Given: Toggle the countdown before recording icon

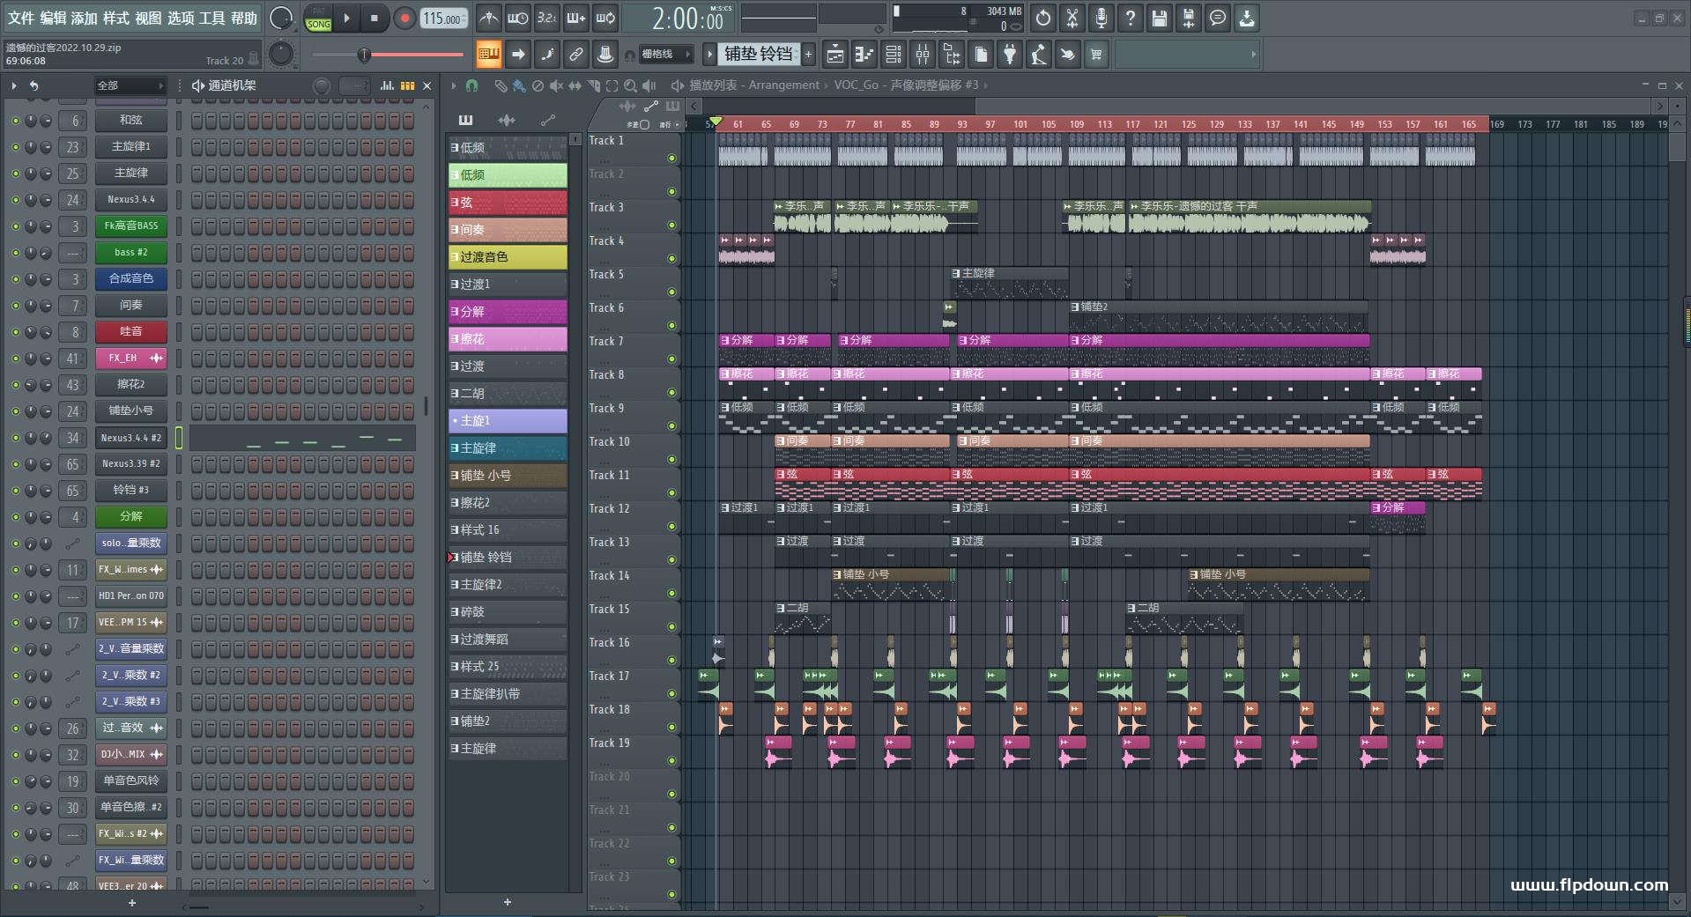Looking at the screenshot, I should pyautogui.click(x=547, y=18).
